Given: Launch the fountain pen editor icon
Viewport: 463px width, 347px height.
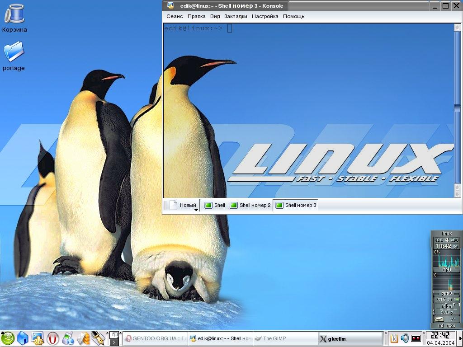Looking at the screenshot, I should pos(98,338).
